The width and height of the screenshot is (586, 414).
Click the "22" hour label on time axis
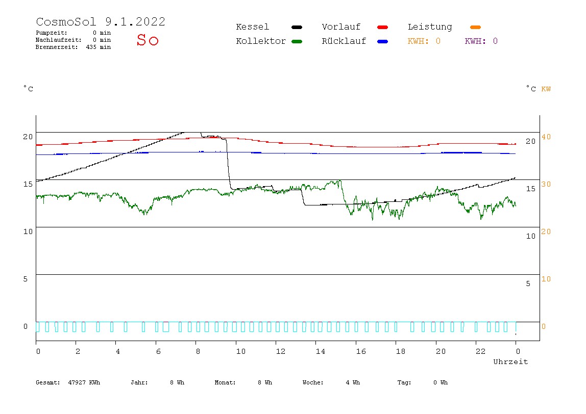[x=481, y=351]
